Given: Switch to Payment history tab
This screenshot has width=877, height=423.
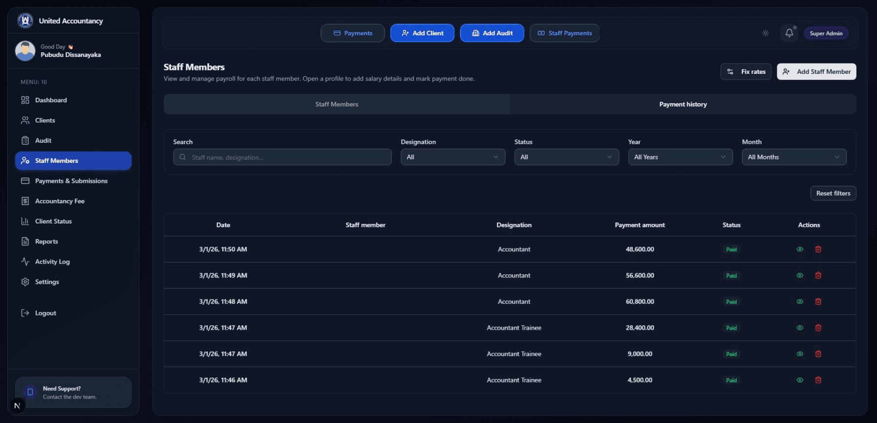Looking at the screenshot, I should 683,104.
